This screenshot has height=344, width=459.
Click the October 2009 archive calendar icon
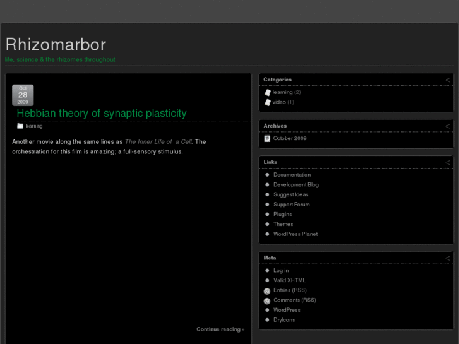point(268,138)
